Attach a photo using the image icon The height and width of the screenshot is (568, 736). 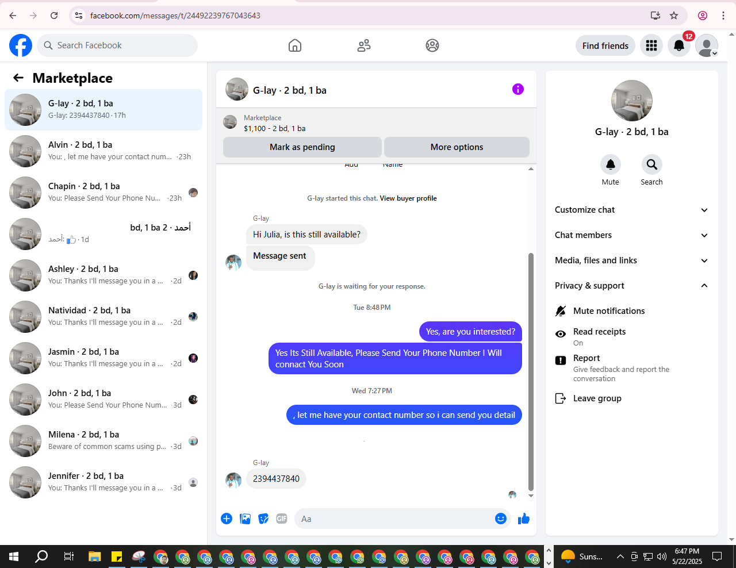(x=245, y=519)
